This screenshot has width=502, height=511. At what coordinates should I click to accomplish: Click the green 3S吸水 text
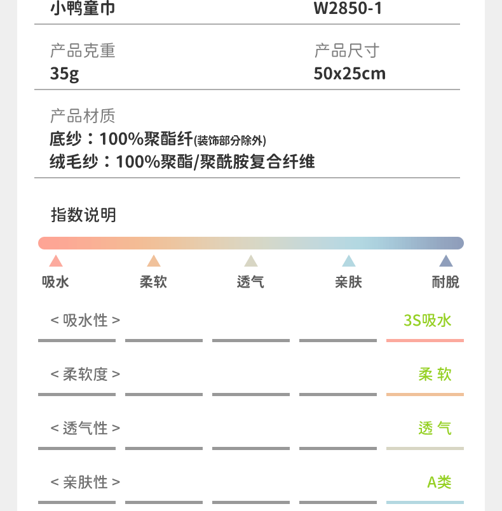click(x=427, y=320)
